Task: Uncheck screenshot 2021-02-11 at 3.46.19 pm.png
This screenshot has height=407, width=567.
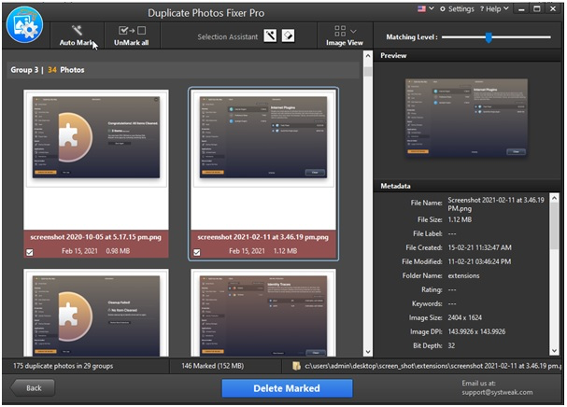Action: coord(197,252)
